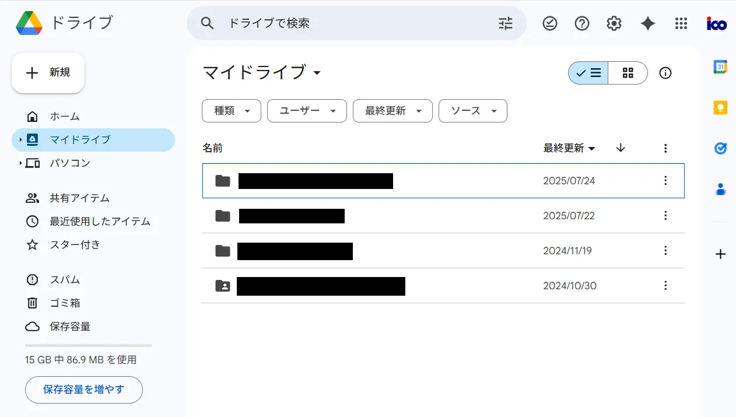Click 保存容量を増やす button
This screenshot has width=736, height=417.
point(83,390)
